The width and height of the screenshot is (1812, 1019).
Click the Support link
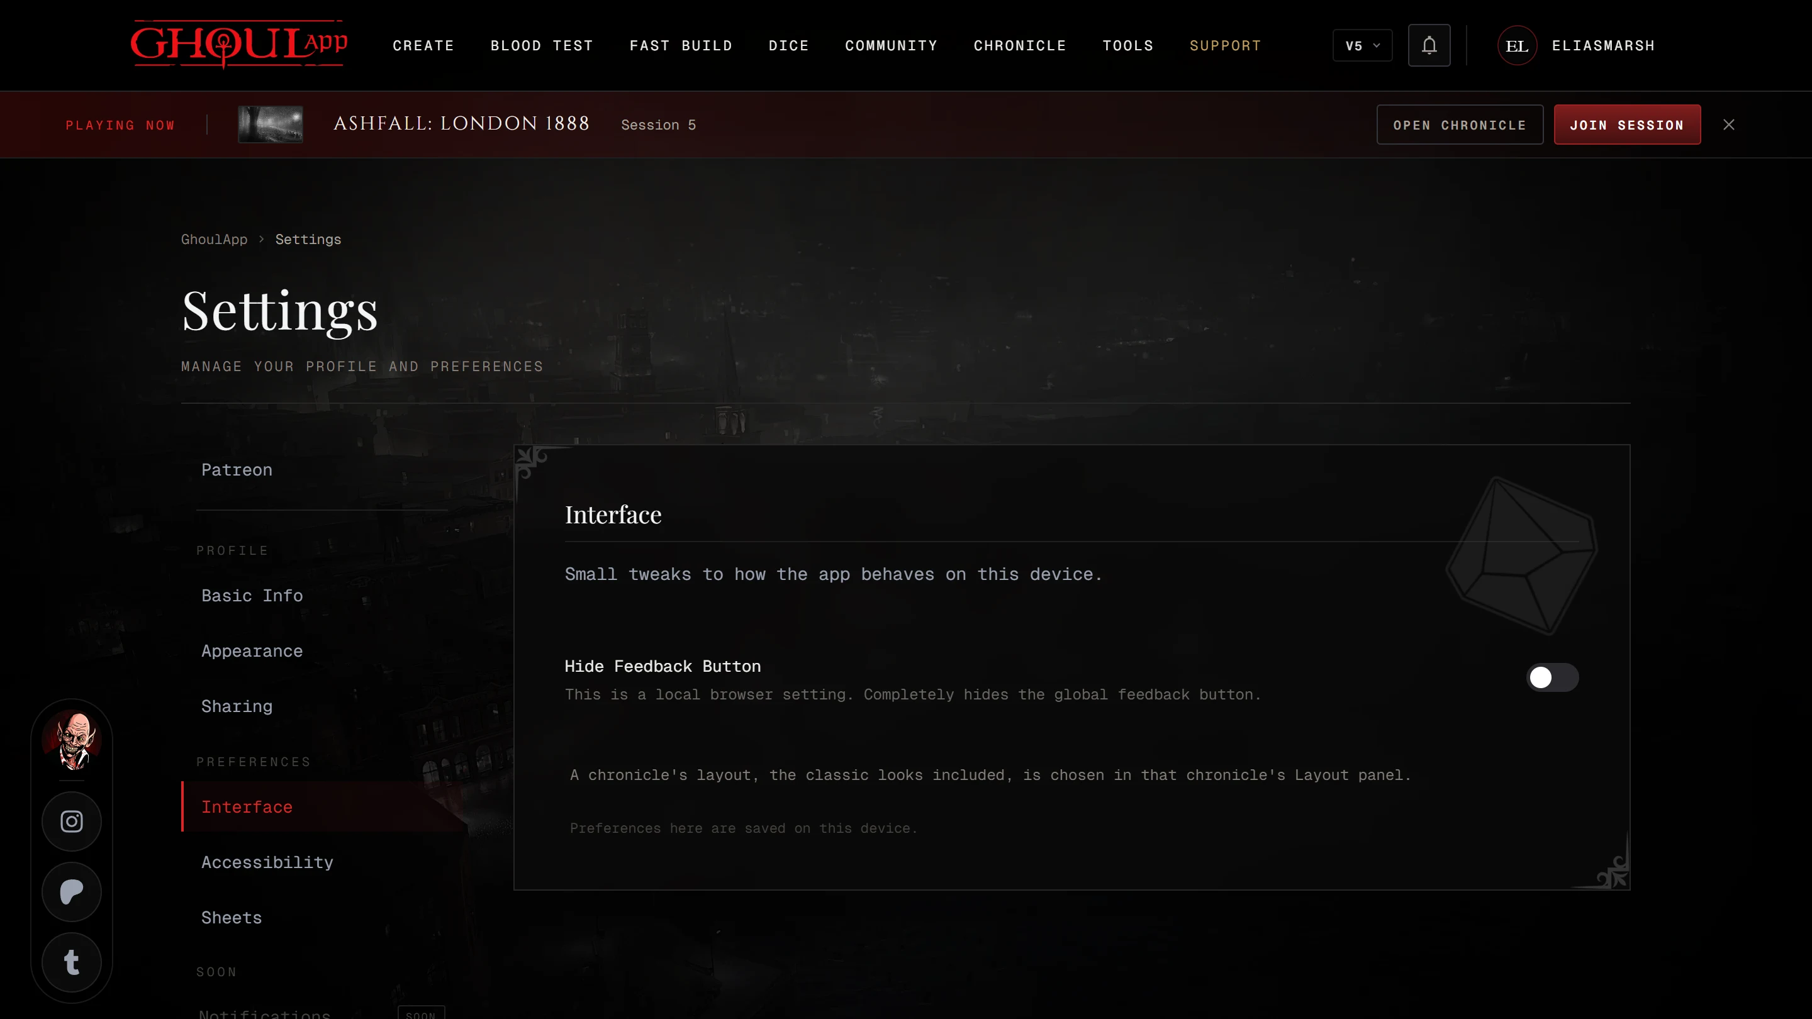(x=1226, y=46)
